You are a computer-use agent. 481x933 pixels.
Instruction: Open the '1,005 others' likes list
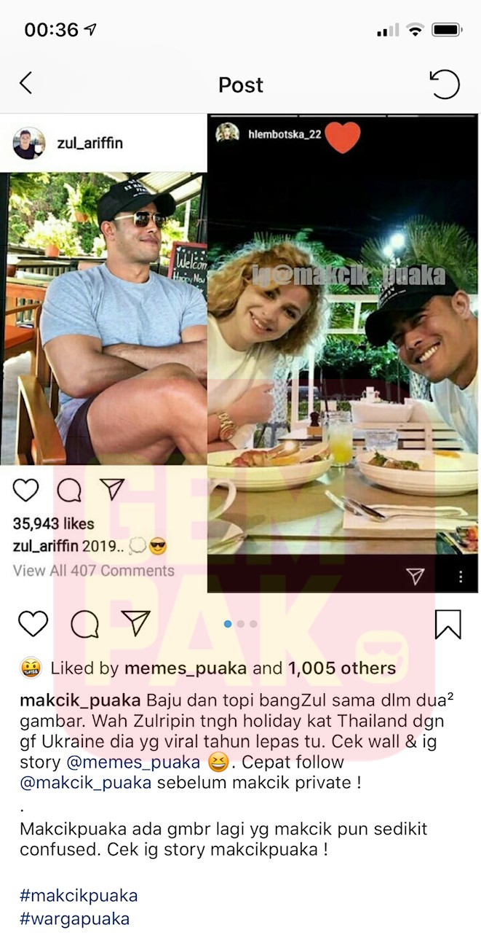[342, 668]
